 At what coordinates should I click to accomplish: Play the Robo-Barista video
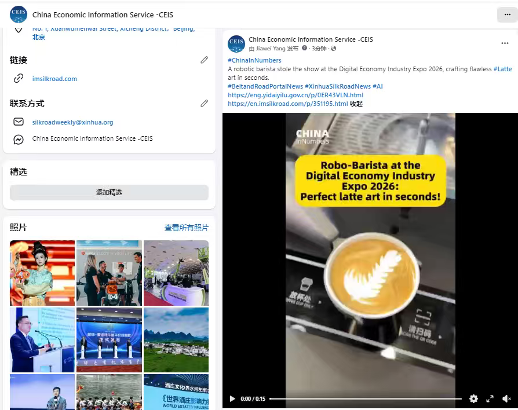click(232, 399)
